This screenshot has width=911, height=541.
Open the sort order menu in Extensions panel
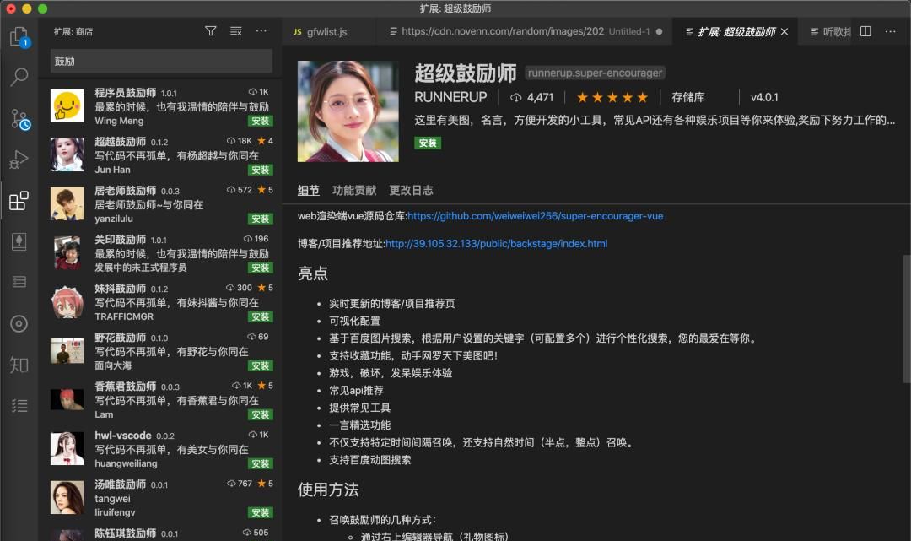(235, 30)
